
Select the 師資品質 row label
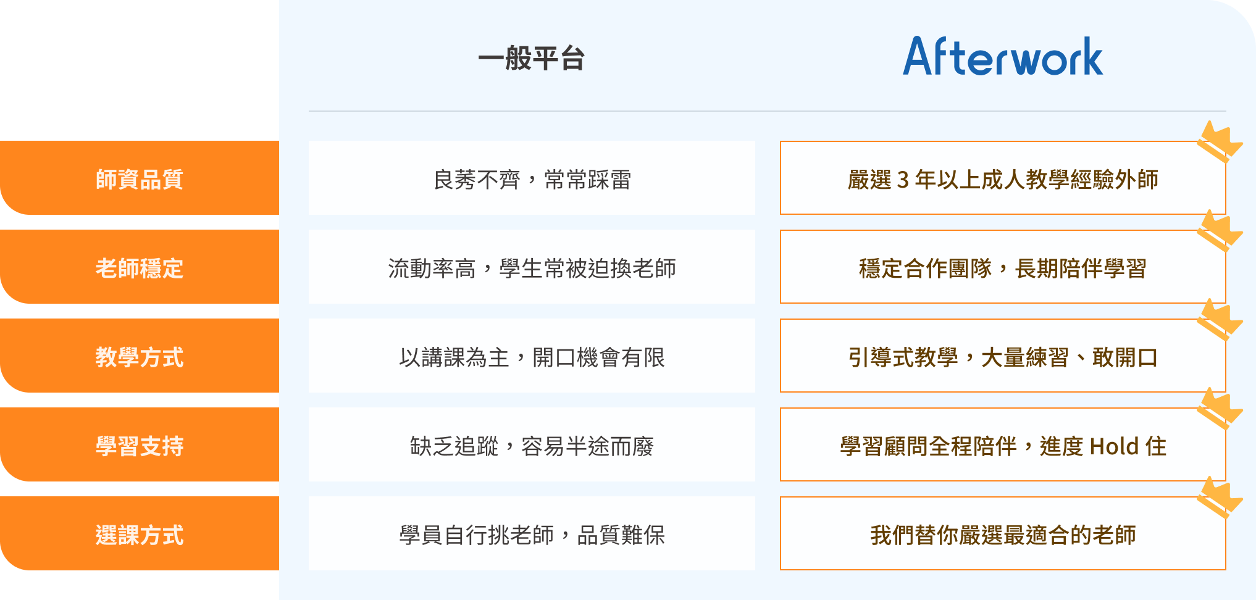(140, 178)
